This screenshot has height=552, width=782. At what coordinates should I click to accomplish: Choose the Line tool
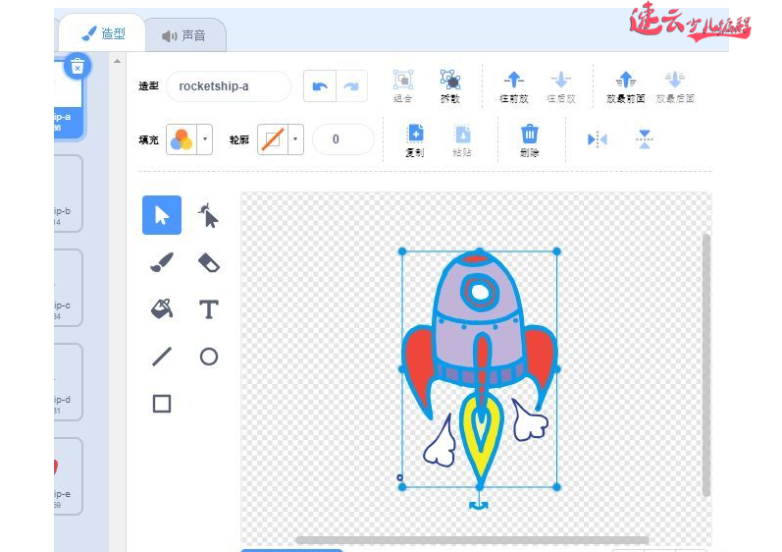point(162,357)
